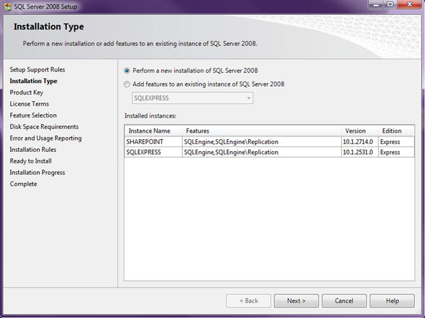The image size is (425, 318).
Task: Click Installation Rules in sidebar
Action: click(x=33, y=149)
